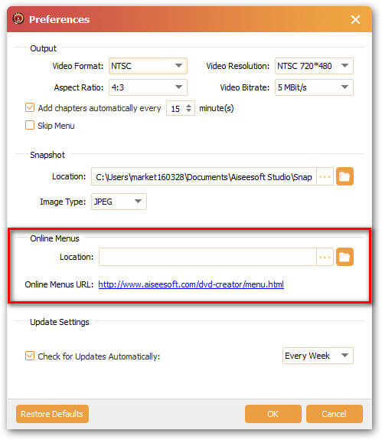Decrease chapter minutes with down arrow

[x=188, y=111]
